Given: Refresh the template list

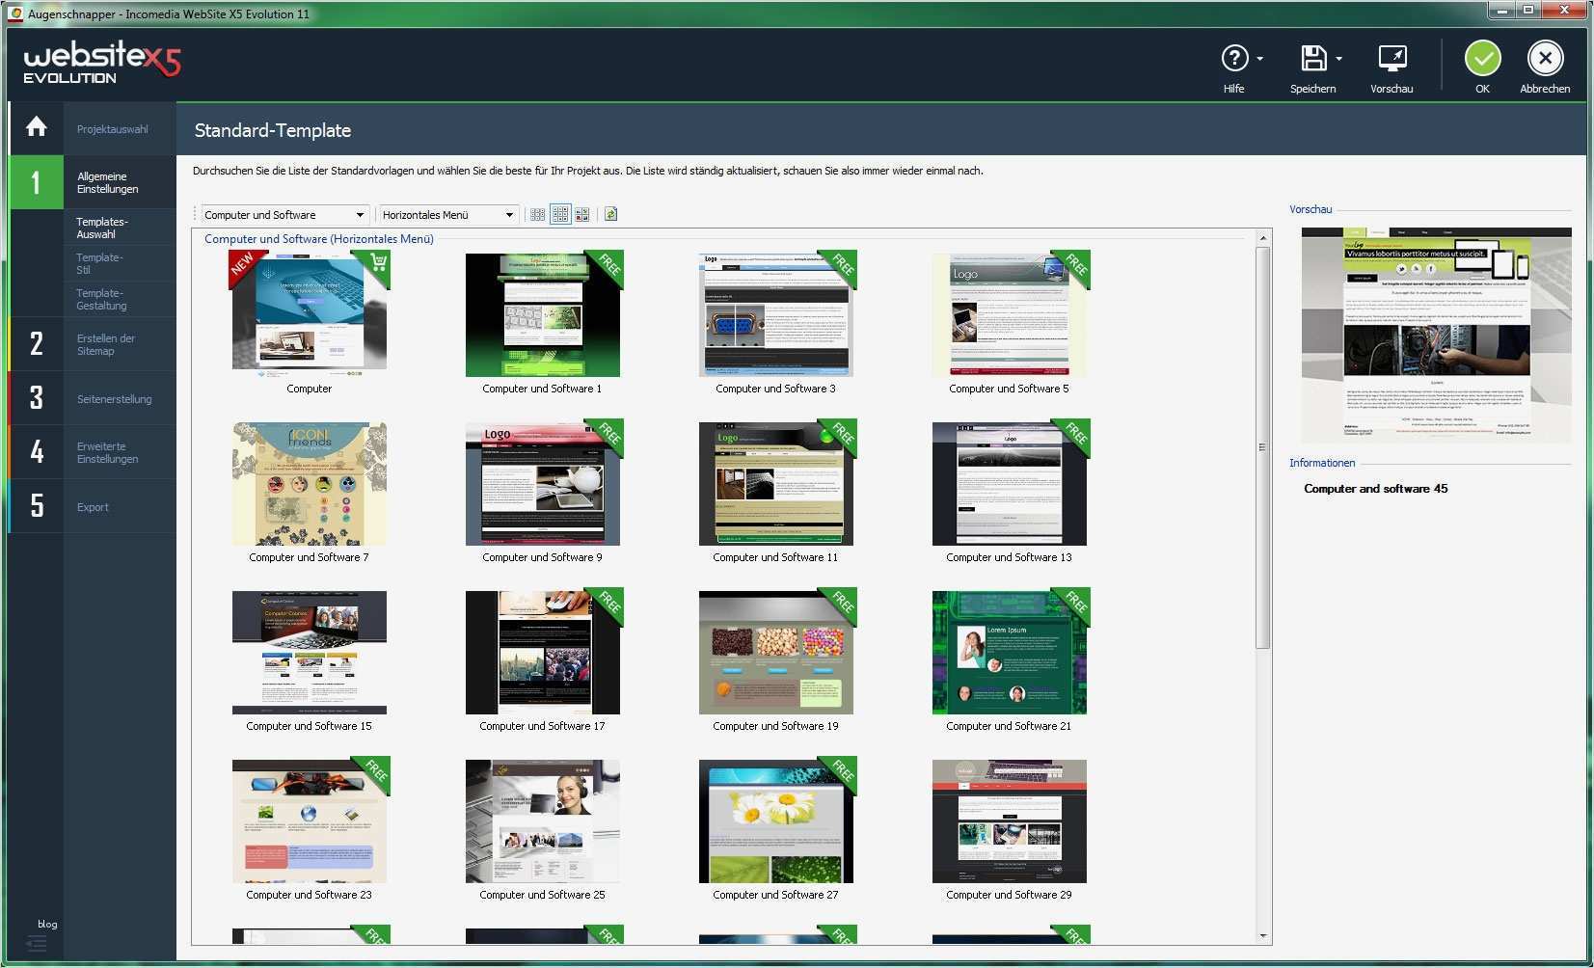Looking at the screenshot, I should [609, 214].
